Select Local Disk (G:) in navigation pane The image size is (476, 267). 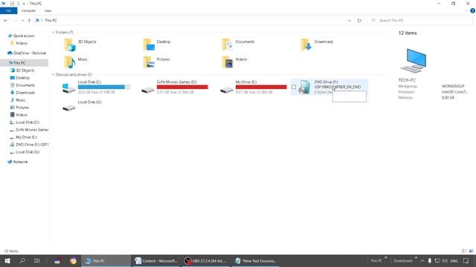click(x=28, y=152)
